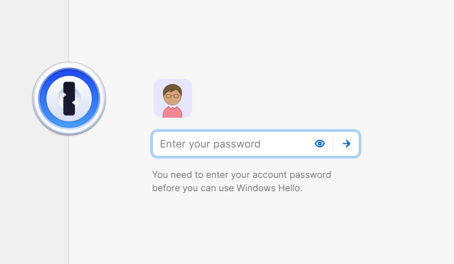Show typed password via the eye toggle
Image resolution: width=454 pixels, height=264 pixels.
(x=319, y=143)
